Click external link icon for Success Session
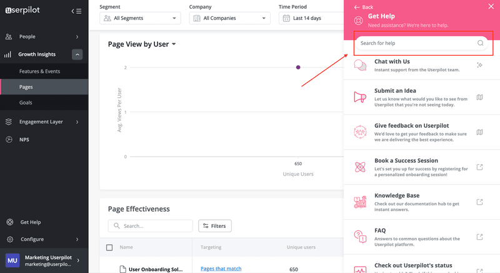This screenshot has width=500, height=273. tap(479, 167)
